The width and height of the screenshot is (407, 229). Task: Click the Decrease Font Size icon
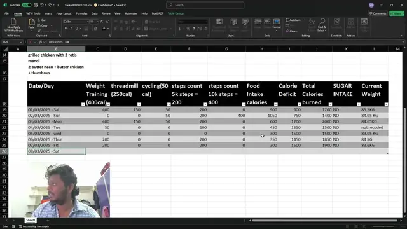(107, 22)
